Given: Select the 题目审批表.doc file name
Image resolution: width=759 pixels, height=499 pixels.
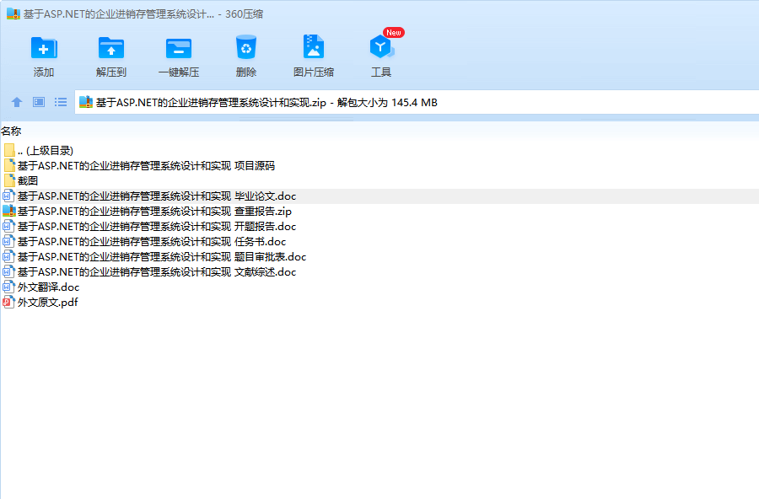Looking at the screenshot, I should [162, 256].
